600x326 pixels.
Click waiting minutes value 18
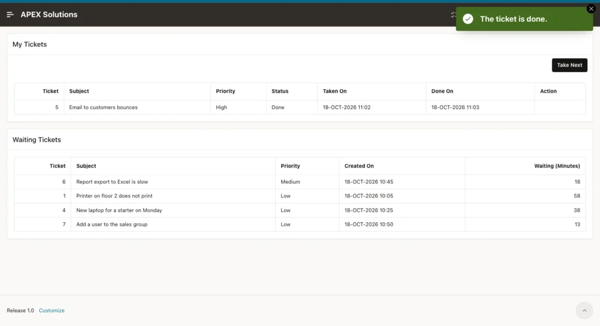(x=577, y=182)
